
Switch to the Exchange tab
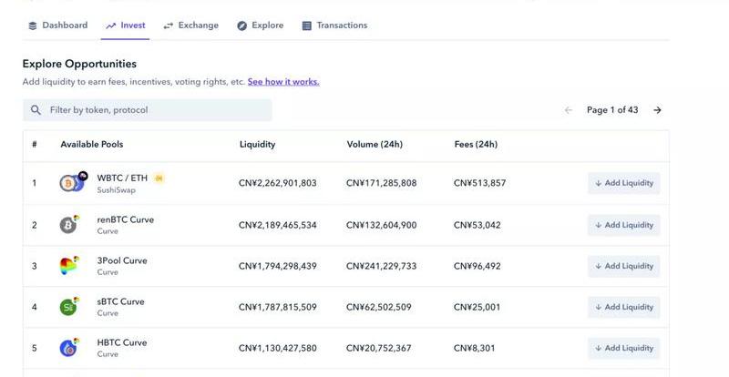(191, 25)
